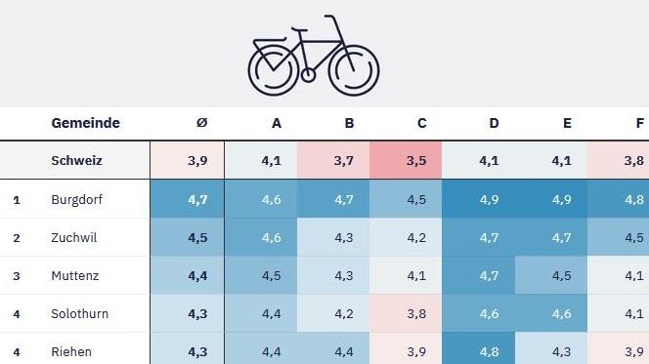Select column header D
Image resolution: width=649 pixels, height=364 pixels.
[494, 123]
